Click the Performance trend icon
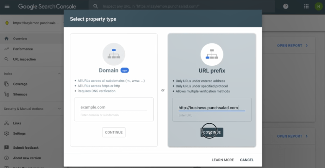Viewport: 325px width, 168px height. (x=6, y=49)
